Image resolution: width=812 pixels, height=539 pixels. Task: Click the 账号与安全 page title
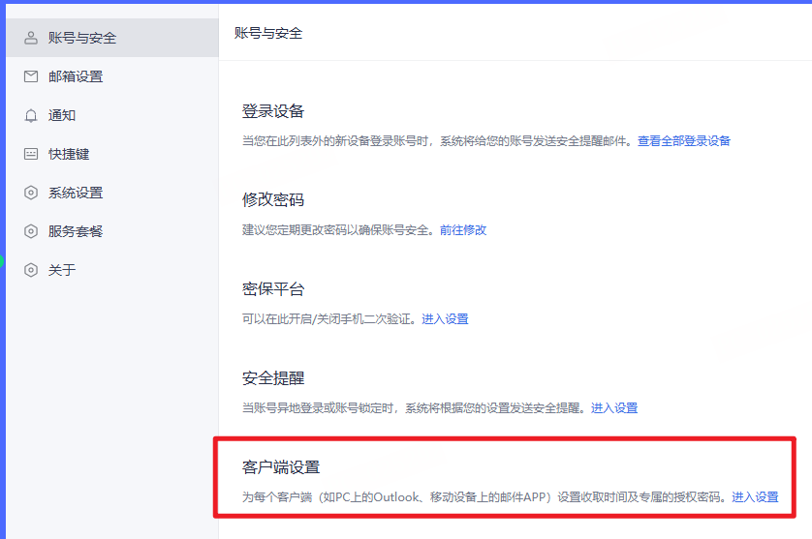tap(268, 33)
